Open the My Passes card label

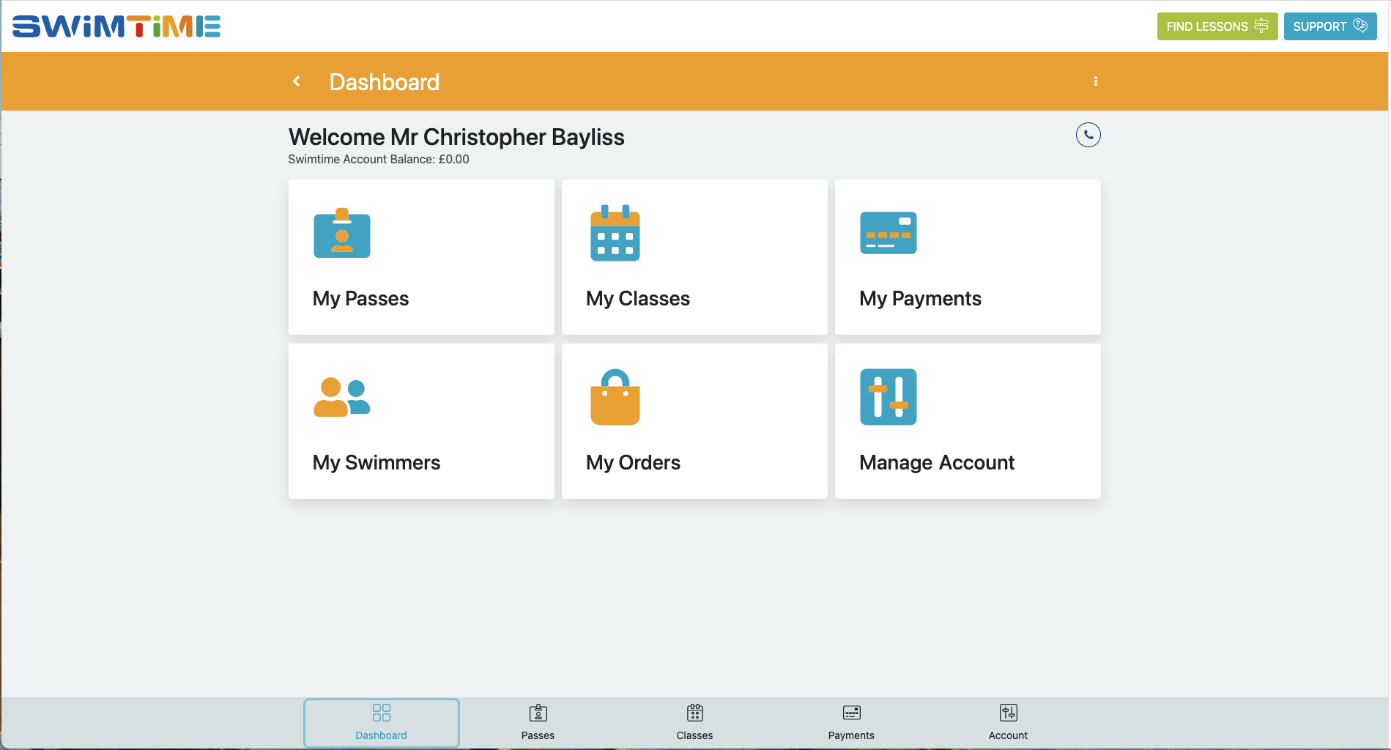pyautogui.click(x=360, y=299)
